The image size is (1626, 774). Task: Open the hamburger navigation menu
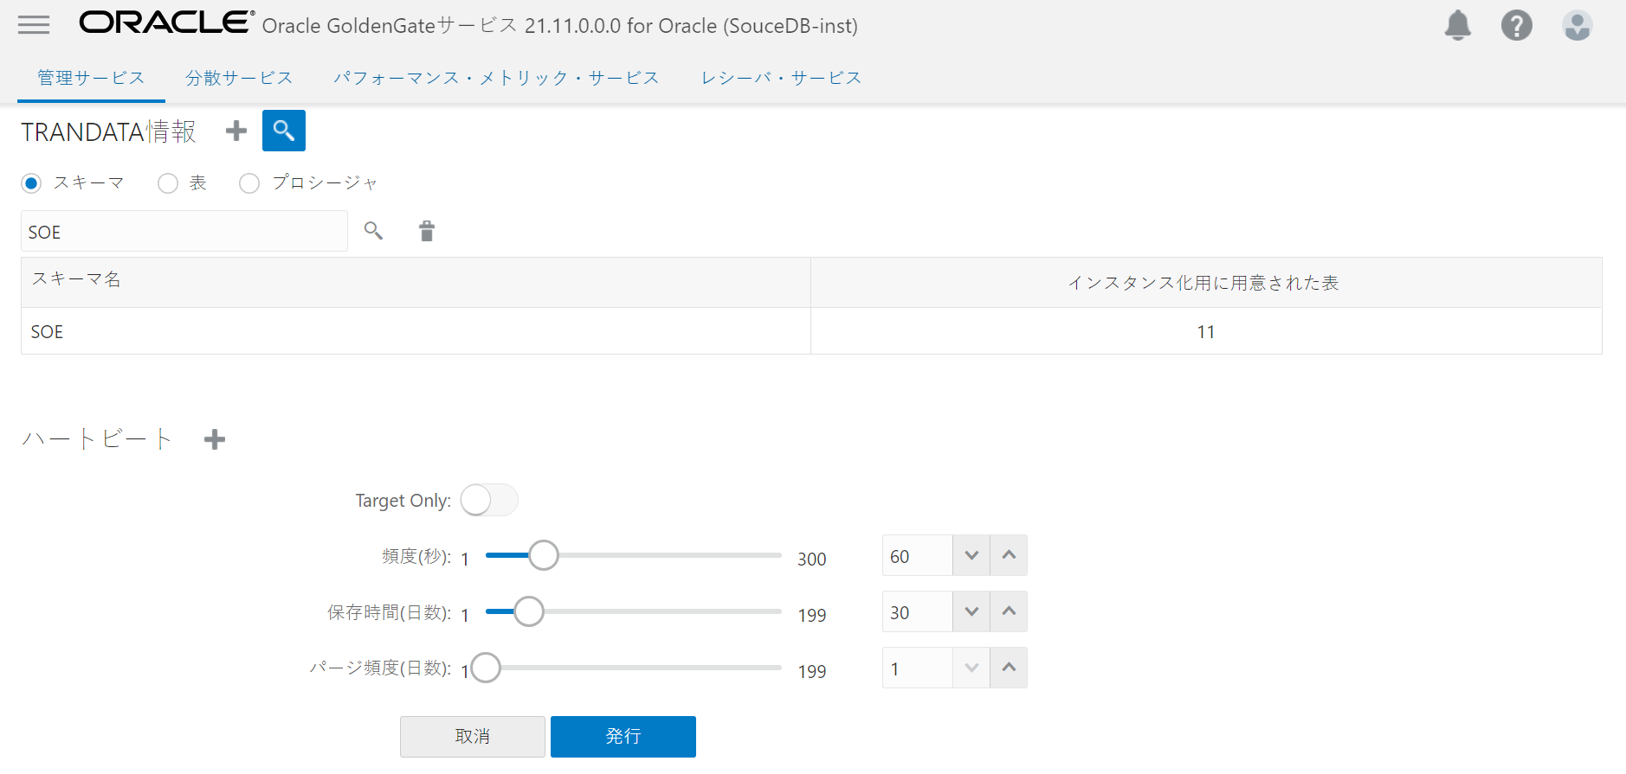(x=34, y=25)
